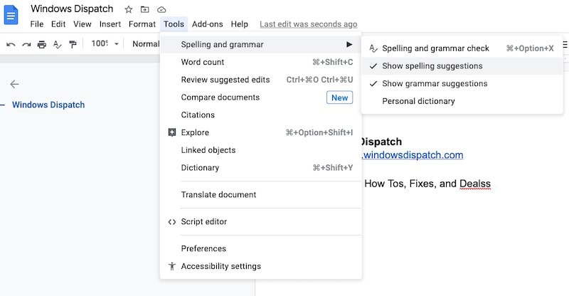The width and height of the screenshot is (569, 296).
Task: Open the Normal text style dropdown
Action: (x=145, y=44)
